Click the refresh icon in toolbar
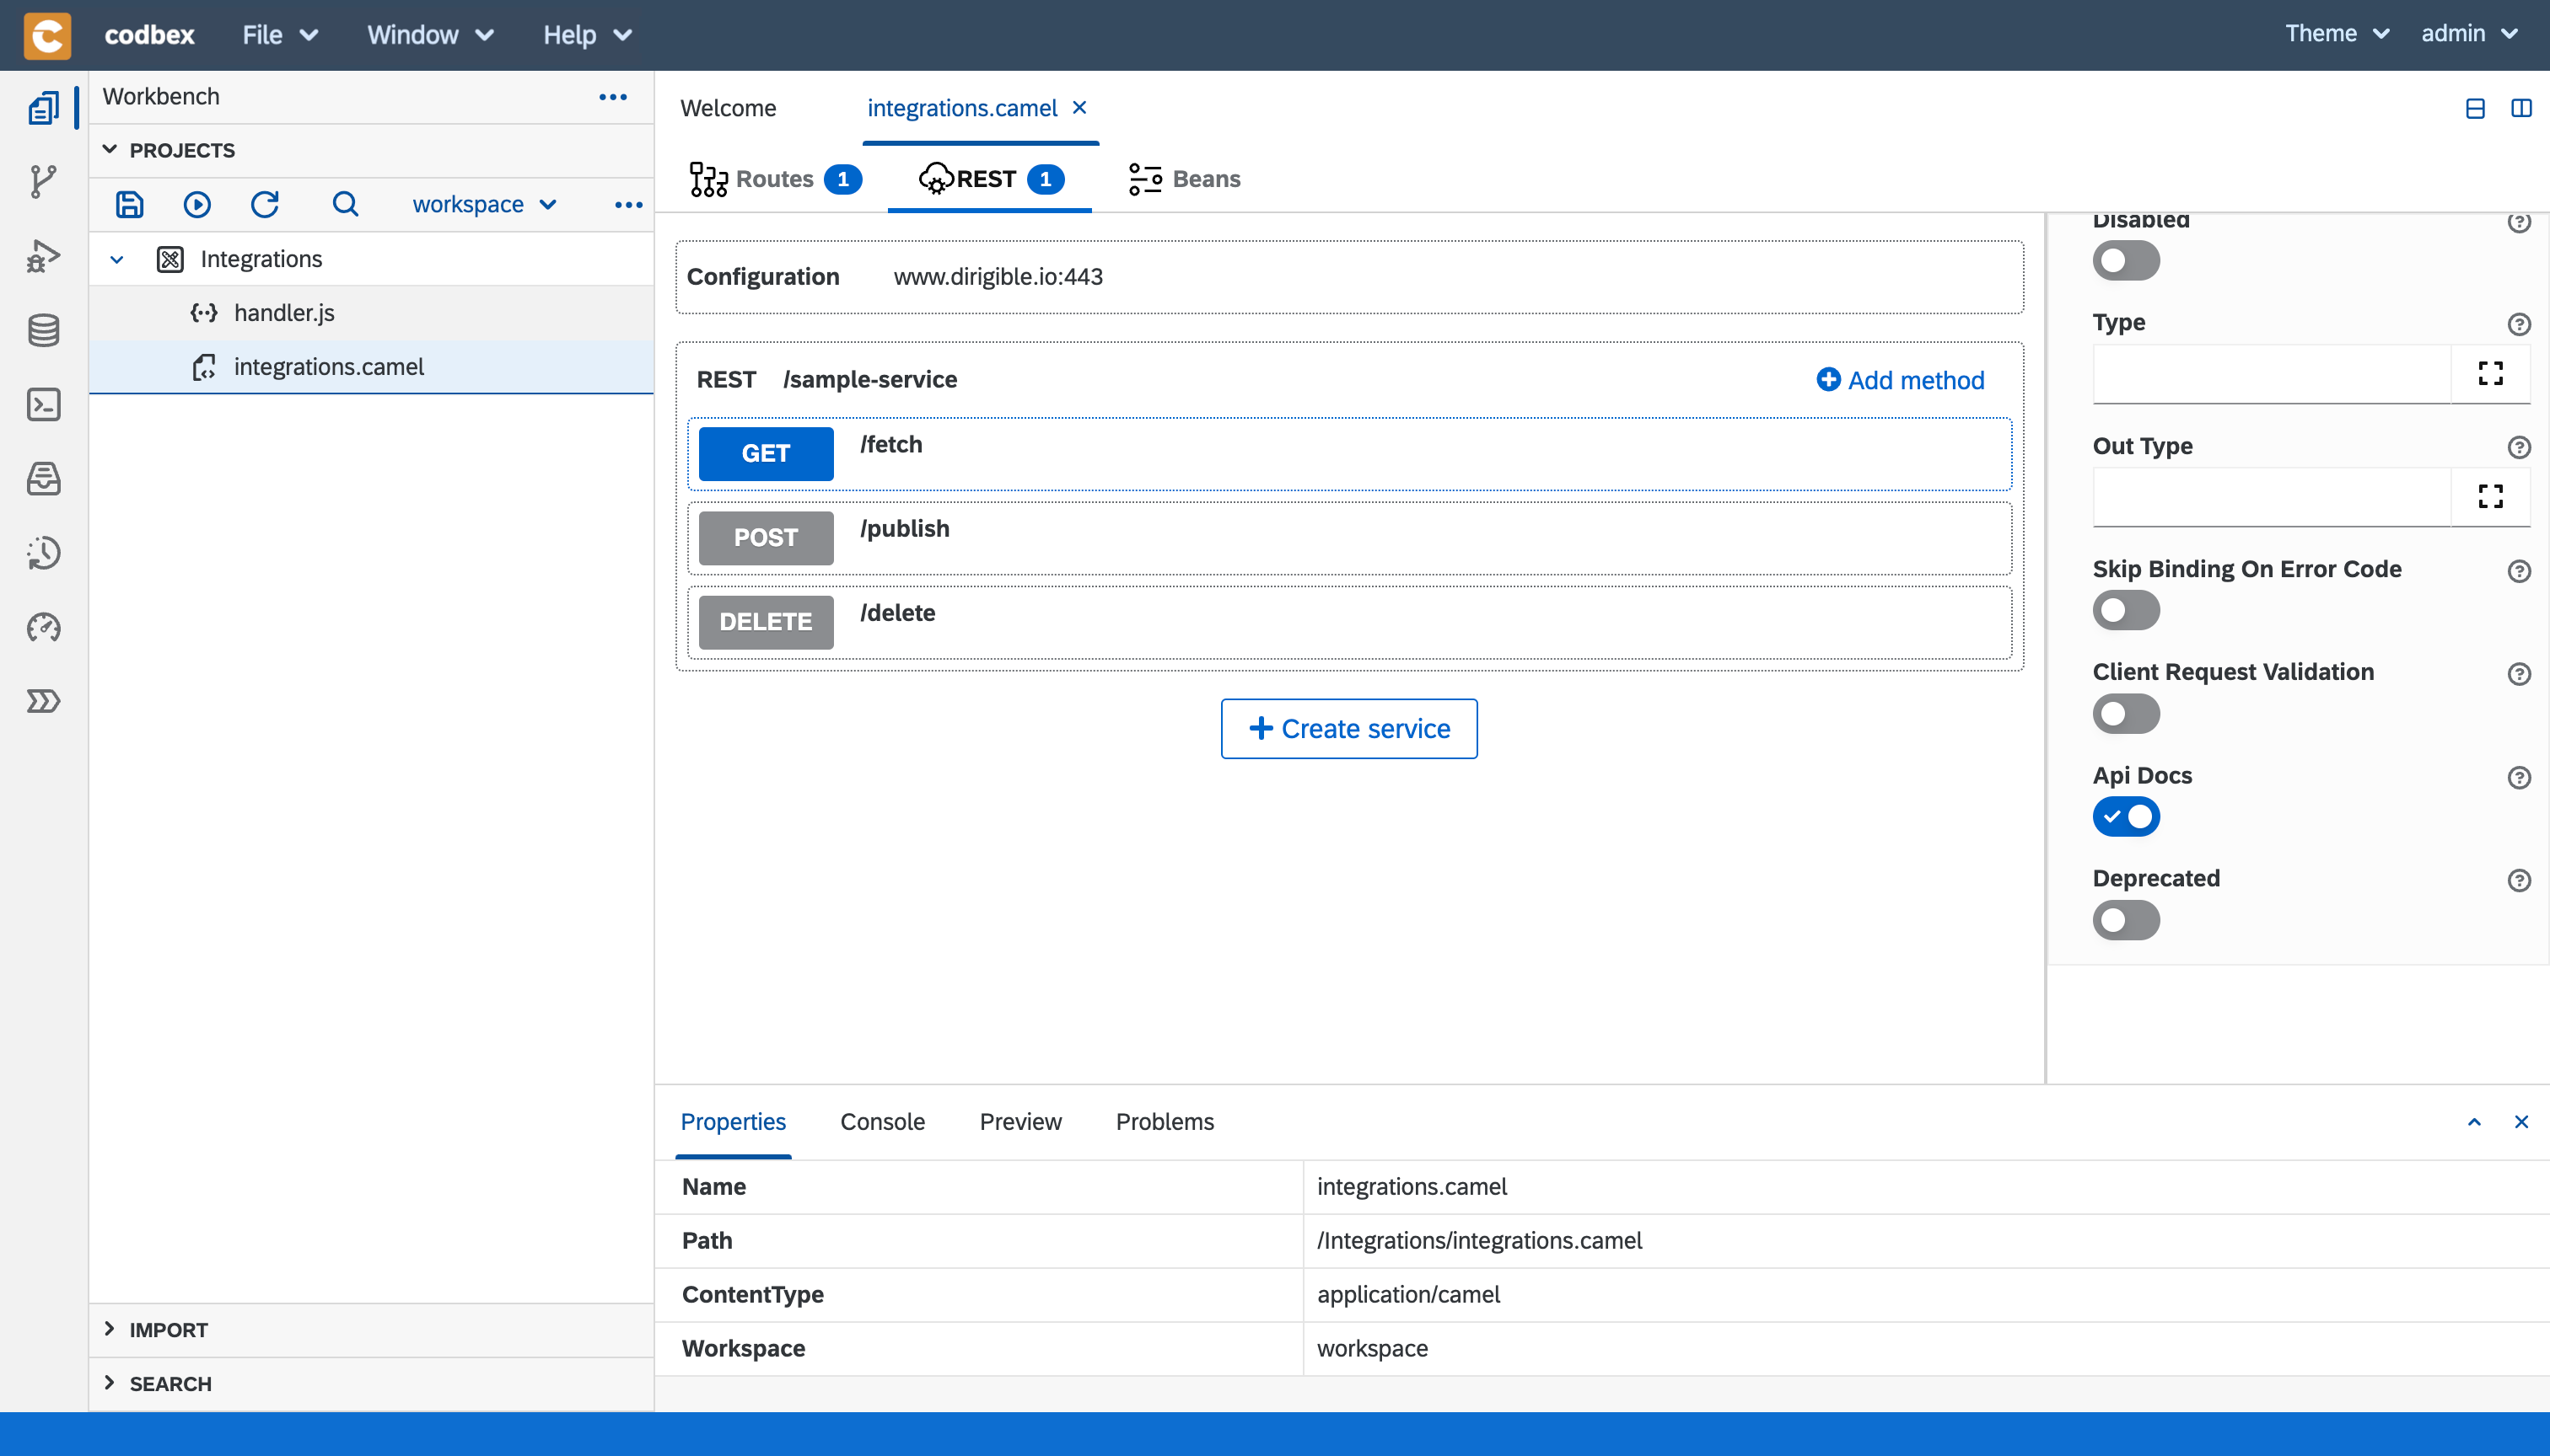The image size is (2550, 1456). (266, 203)
